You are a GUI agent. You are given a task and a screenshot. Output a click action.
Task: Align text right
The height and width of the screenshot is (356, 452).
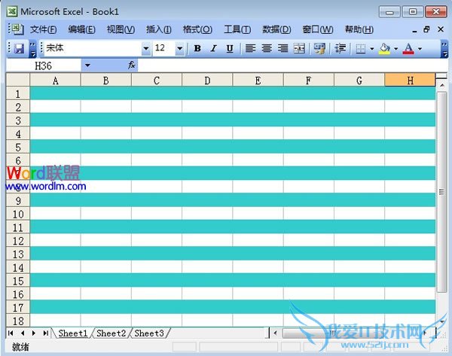point(282,48)
